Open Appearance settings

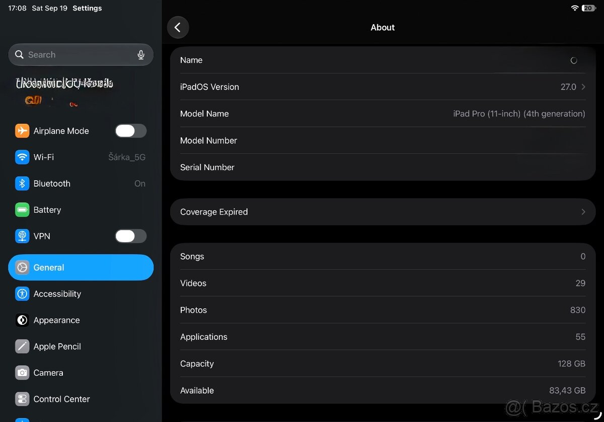tap(81, 320)
